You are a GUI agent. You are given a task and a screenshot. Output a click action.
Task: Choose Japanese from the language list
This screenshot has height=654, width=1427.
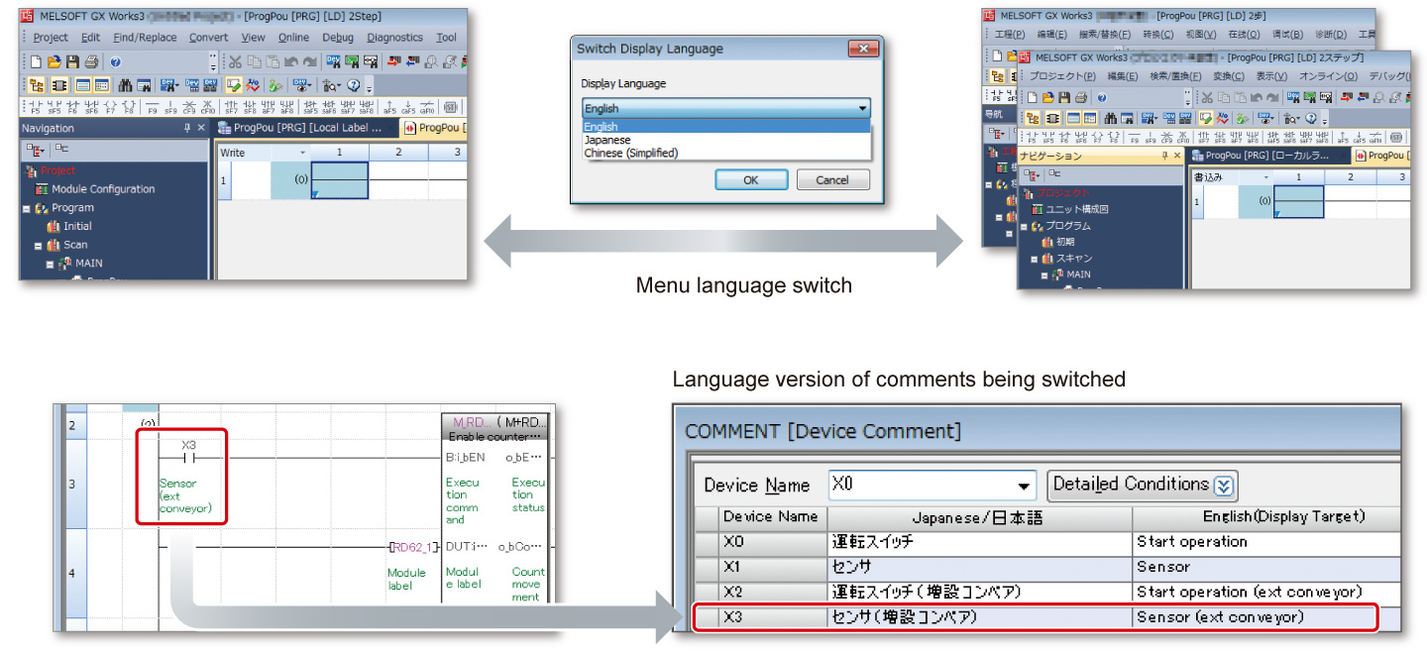(x=607, y=140)
